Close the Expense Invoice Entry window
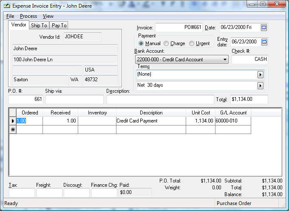This screenshot has height=211, width=289. pos(277,4)
